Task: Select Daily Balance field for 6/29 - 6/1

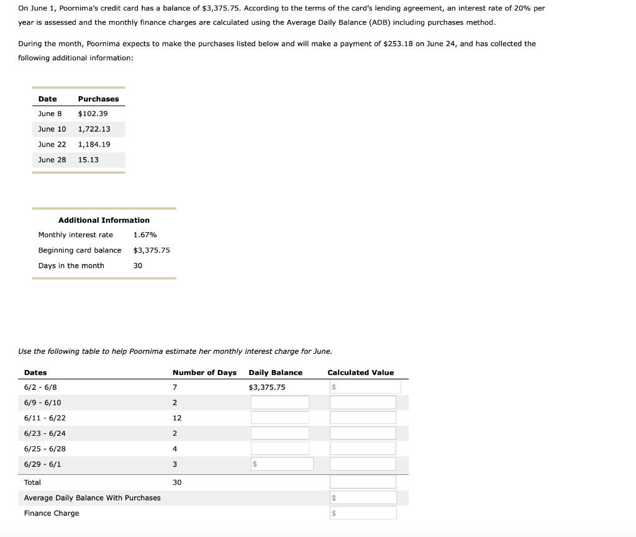Action: 282,464
